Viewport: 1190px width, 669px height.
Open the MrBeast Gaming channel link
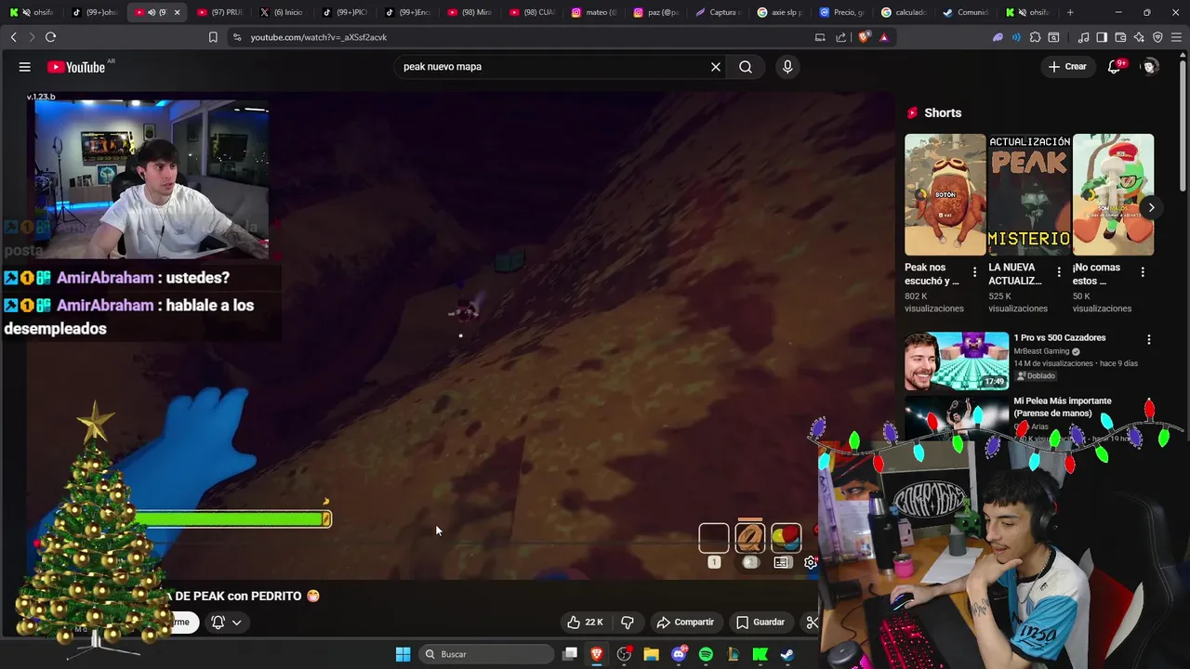click(1042, 351)
